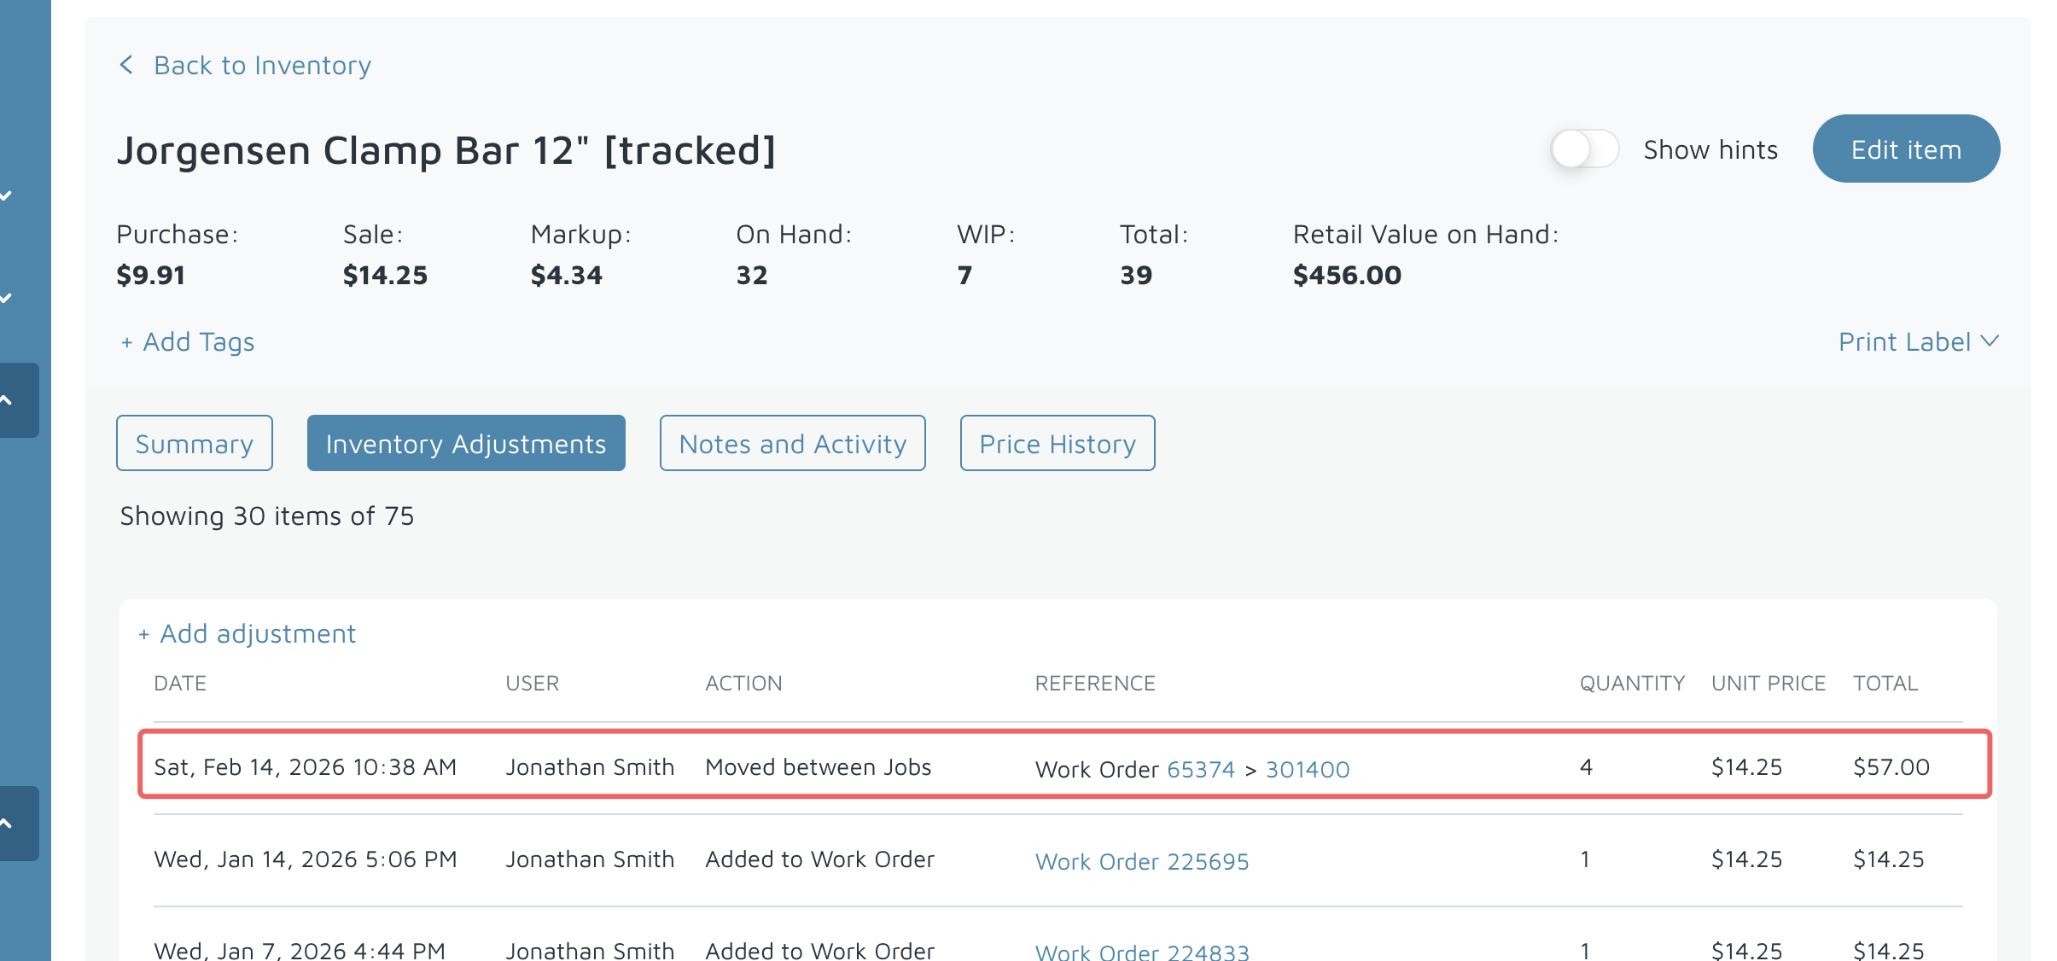Click the Add Tags link text
The image size is (2057, 961).
pyautogui.click(x=199, y=342)
